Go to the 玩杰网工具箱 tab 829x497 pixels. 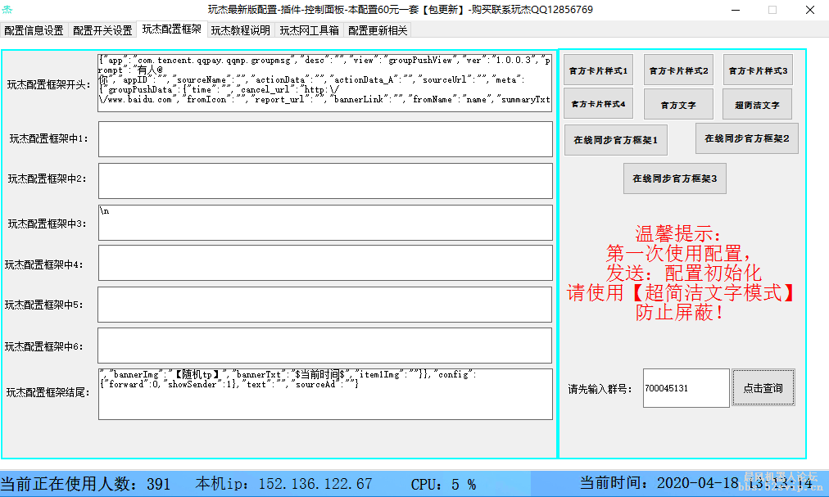(x=309, y=30)
